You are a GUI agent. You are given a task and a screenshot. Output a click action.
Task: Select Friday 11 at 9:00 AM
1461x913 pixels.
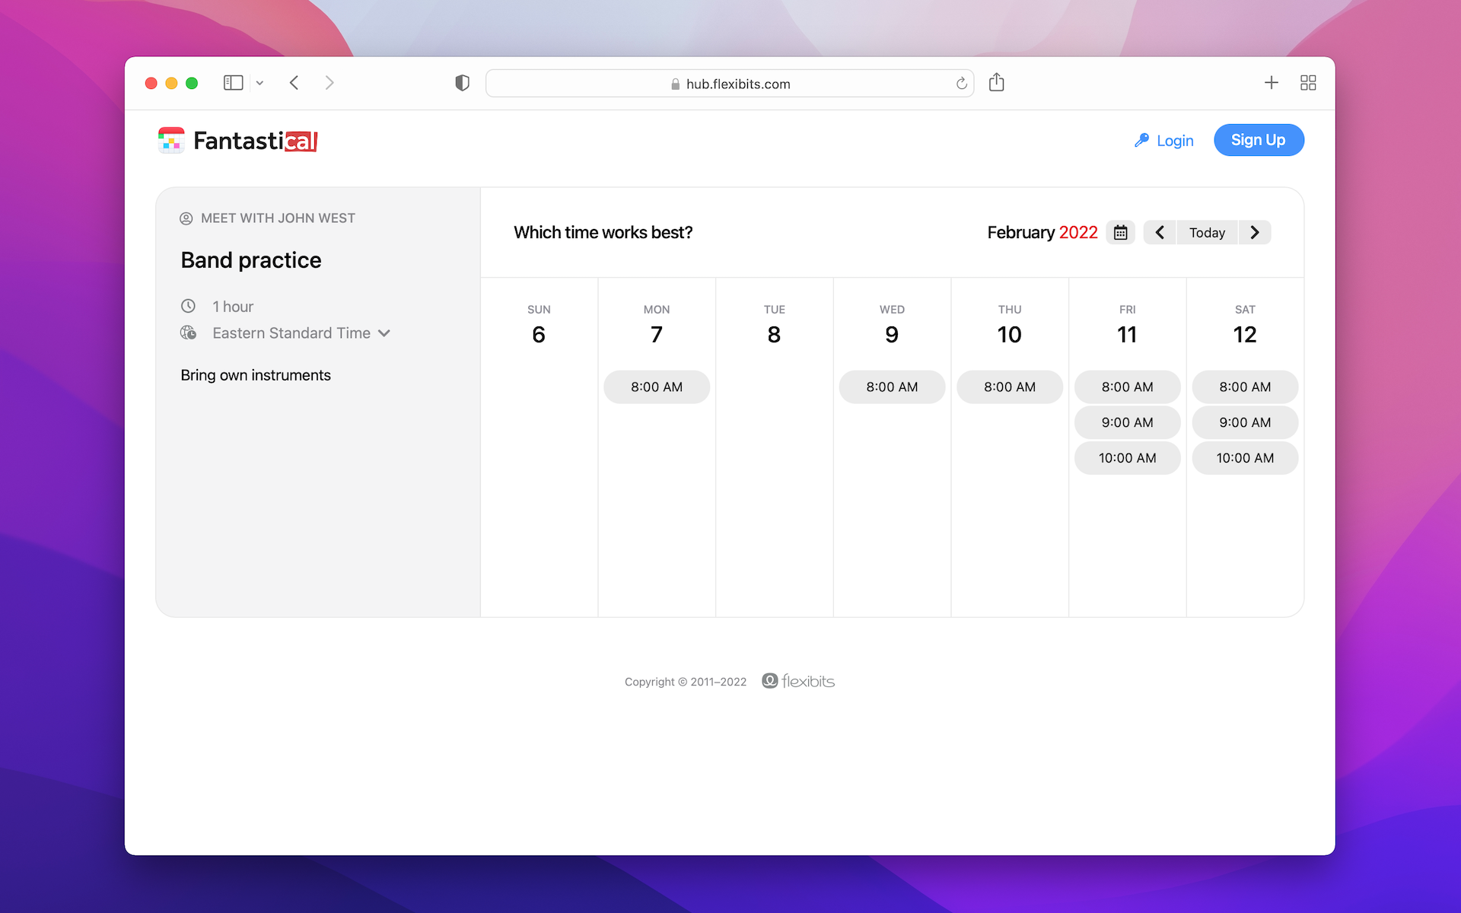pos(1128,423)
